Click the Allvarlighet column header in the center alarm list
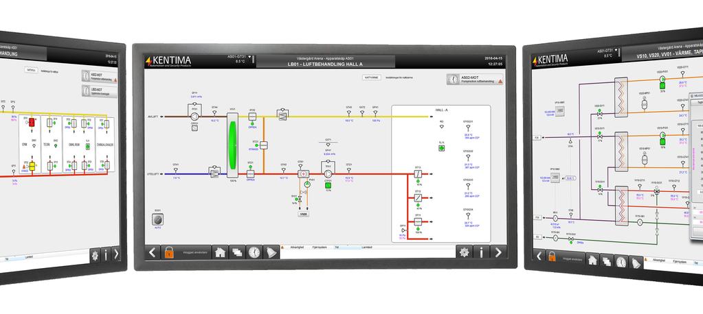The width and height of the screenshot is (703, 314). pos(298,247)
